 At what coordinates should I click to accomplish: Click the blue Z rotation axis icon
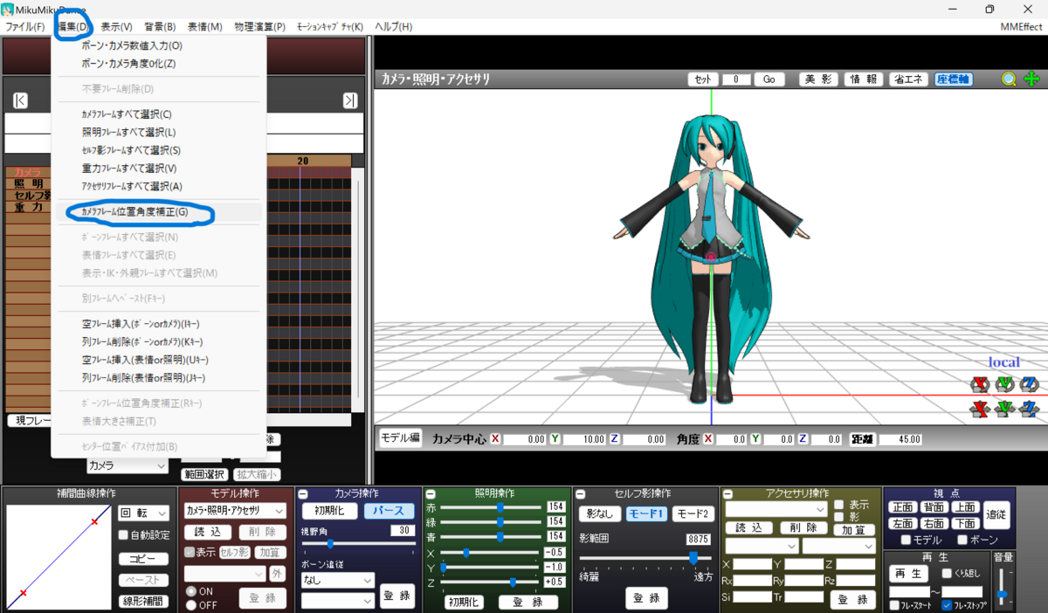pyautogui.click(x=1030, y=384)
